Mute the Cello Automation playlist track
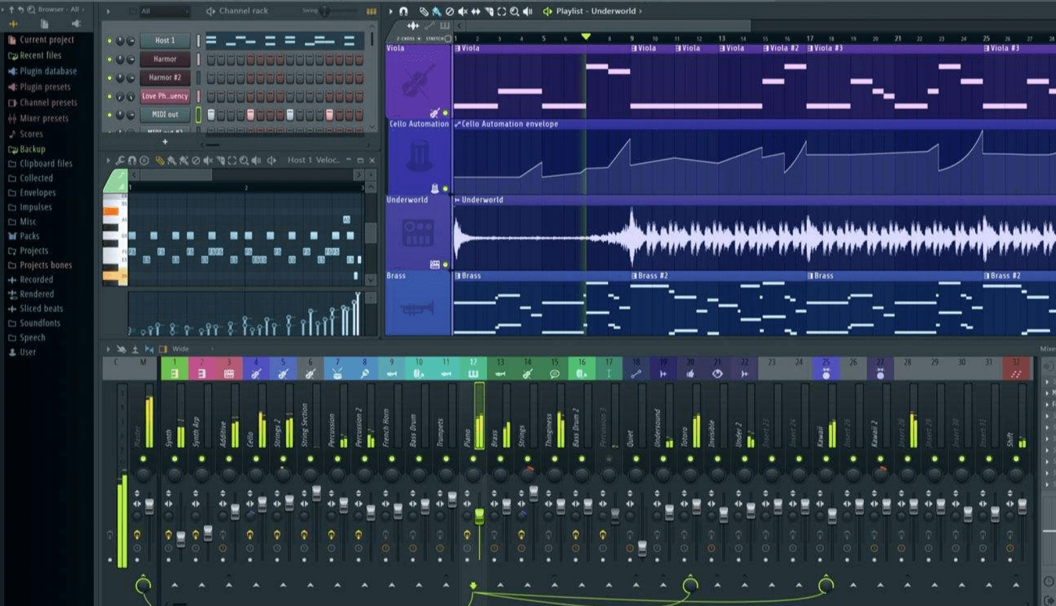Image resolution: width=1056 pixels, height=606 pixels. point(445,189)
